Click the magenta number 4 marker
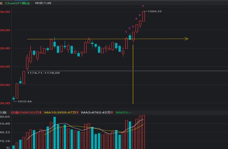Screen dimensions: 228x149 coord(136,19)
